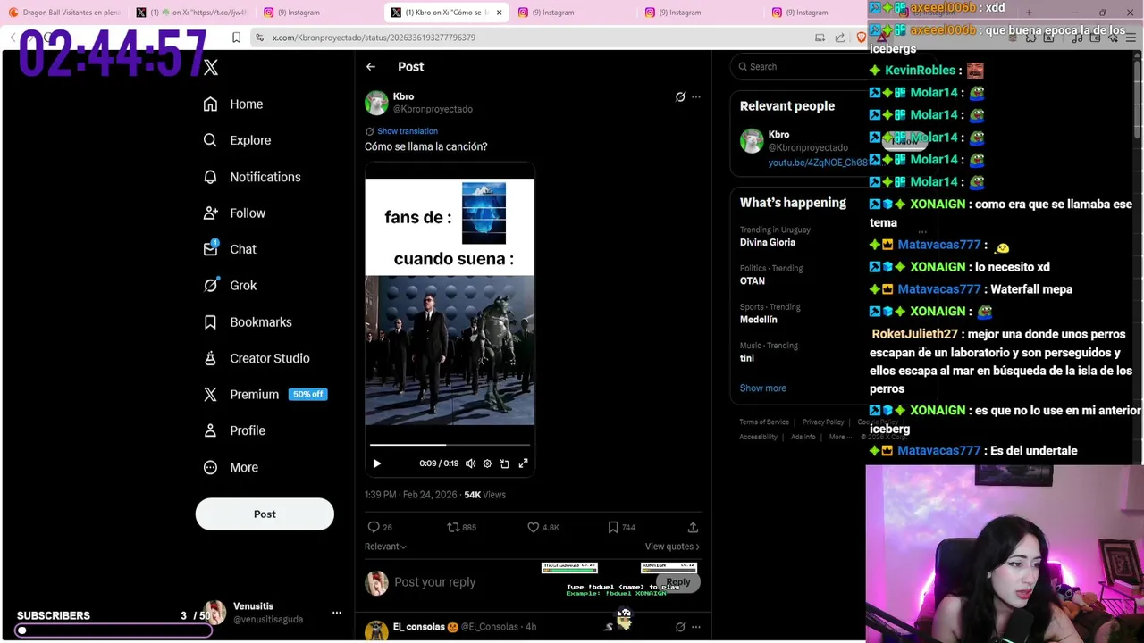Open Bookmarks in the sidebar
1144x643 pixels.
(248, 322)
